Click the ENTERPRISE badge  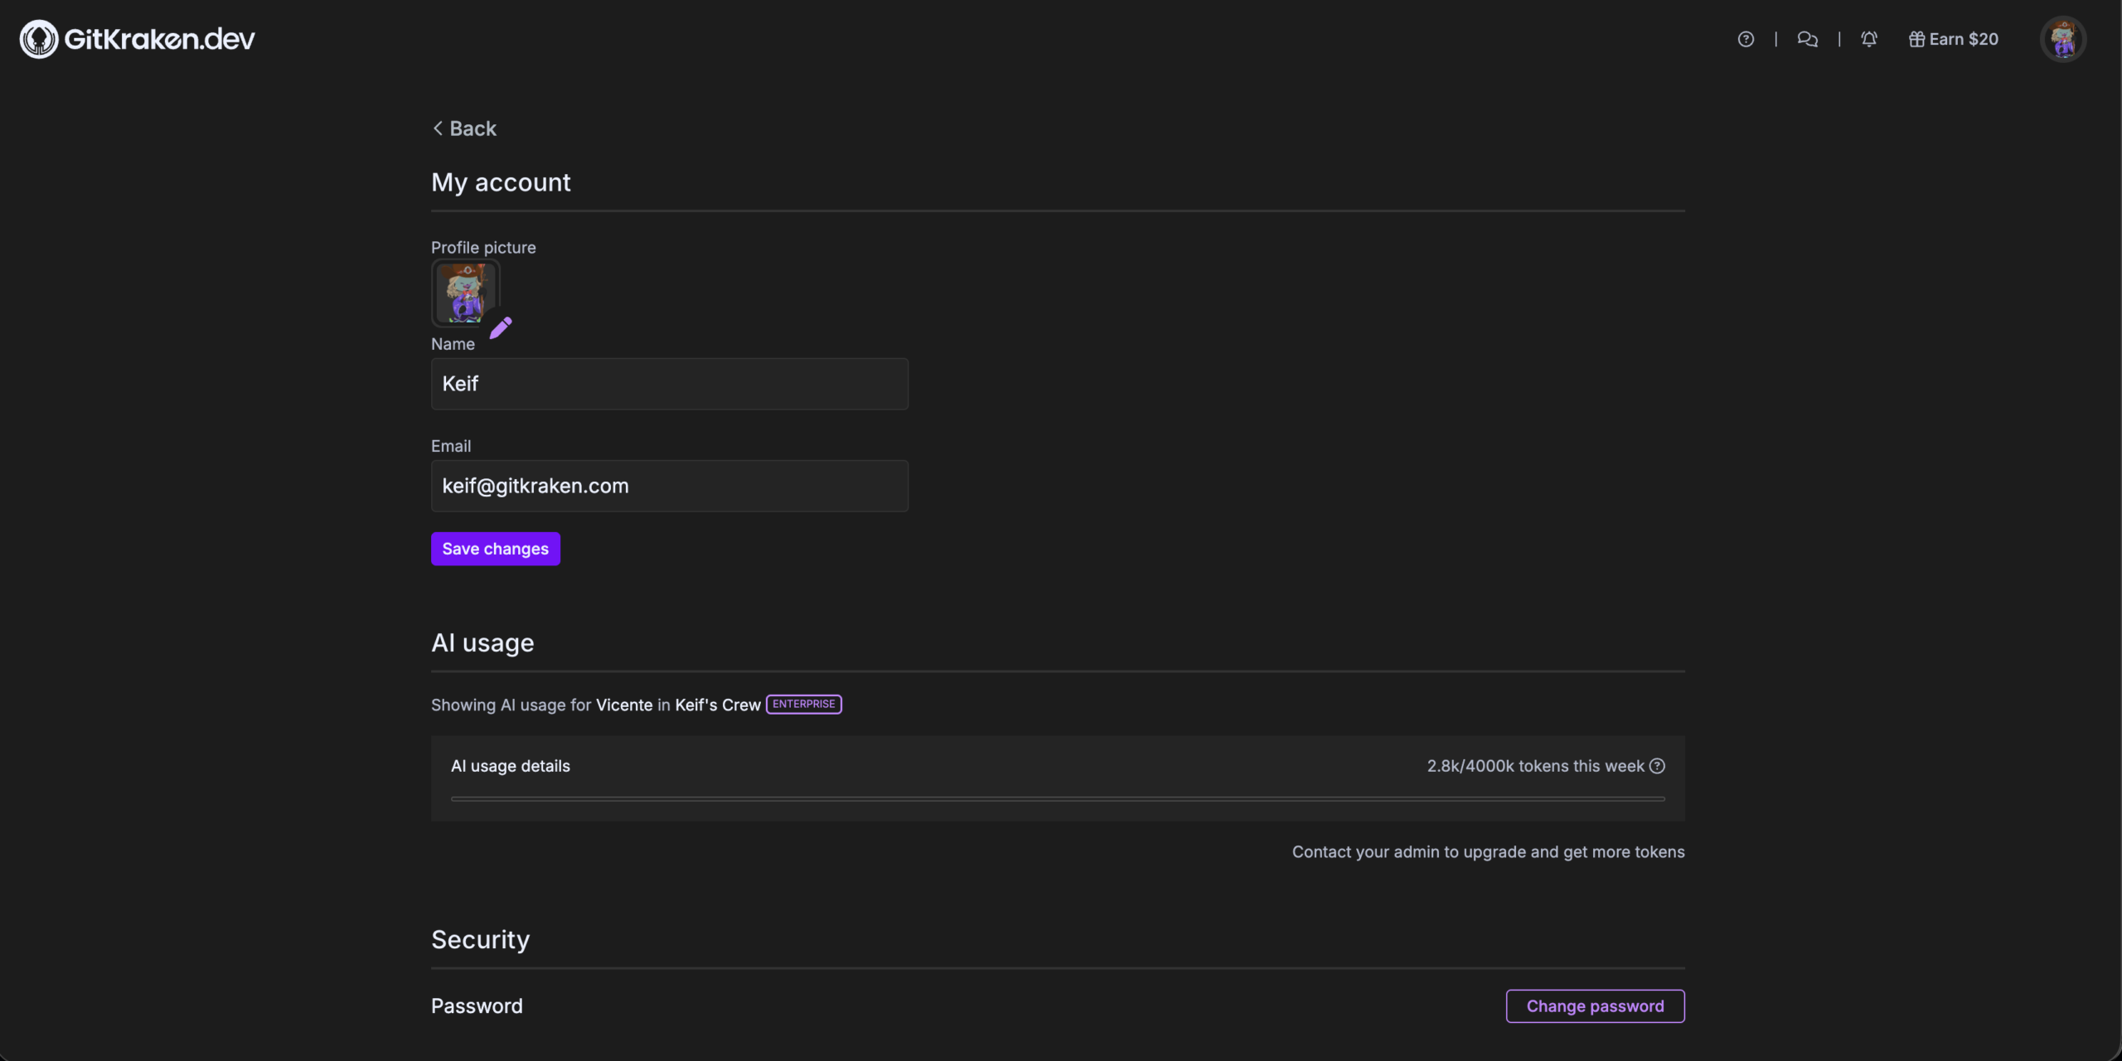pyautogui.click(x=802, y=704)
